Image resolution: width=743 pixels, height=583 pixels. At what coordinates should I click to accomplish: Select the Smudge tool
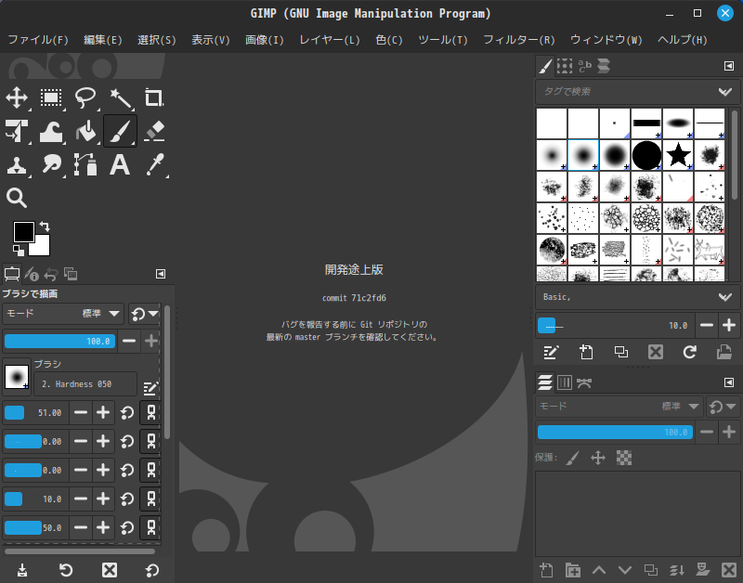point(51,165)
